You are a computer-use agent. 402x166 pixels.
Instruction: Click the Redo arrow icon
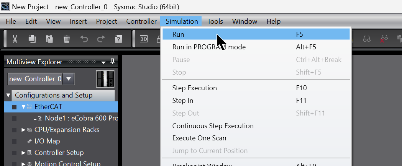click(x=101, y=39)
